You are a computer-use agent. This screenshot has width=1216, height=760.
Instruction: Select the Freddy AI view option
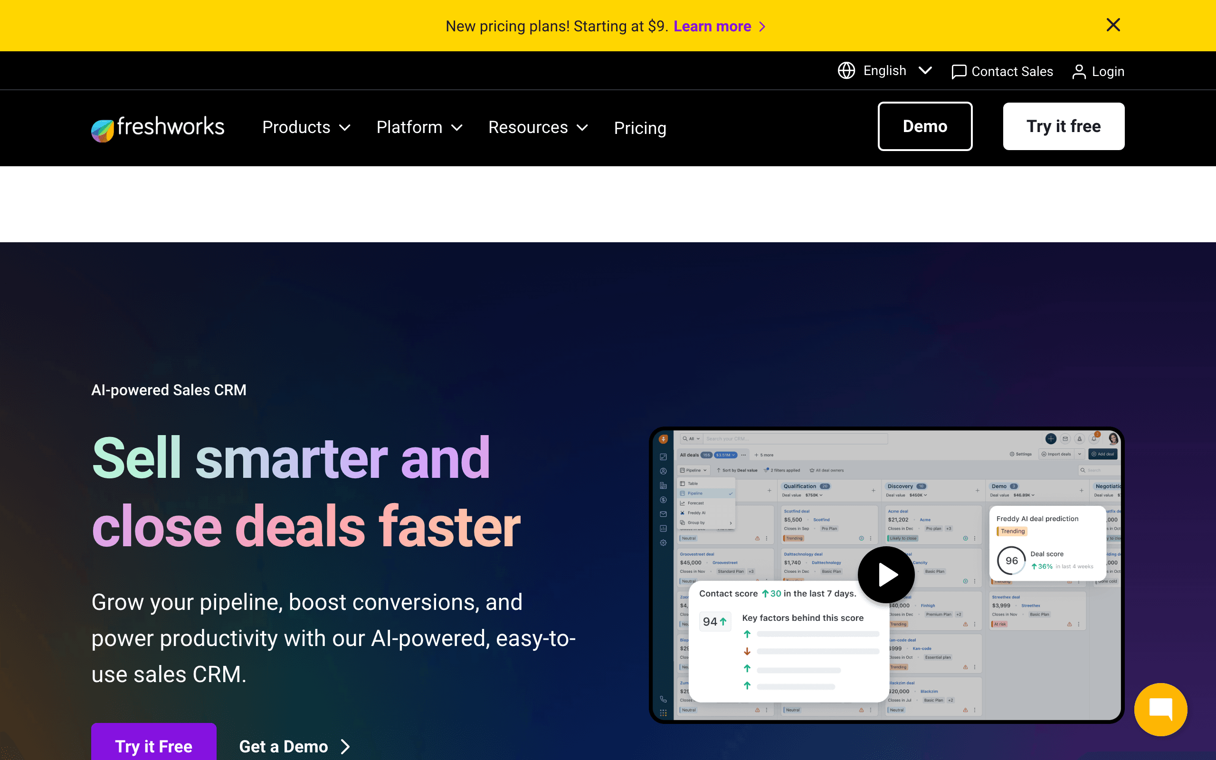point(696,513)
